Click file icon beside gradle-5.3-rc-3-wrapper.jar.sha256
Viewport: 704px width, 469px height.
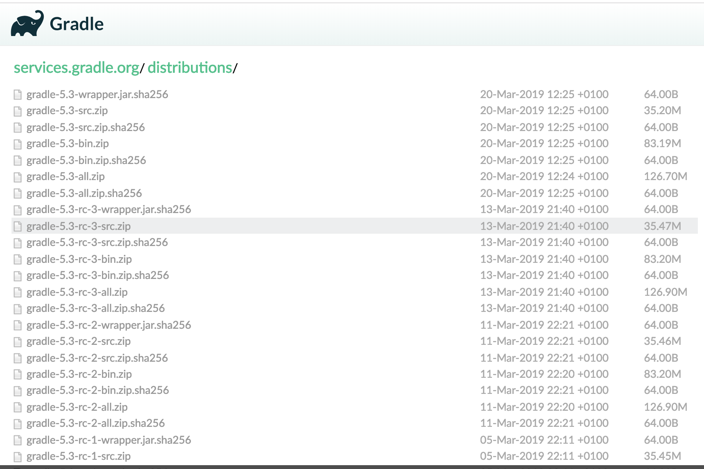[18, 210]
